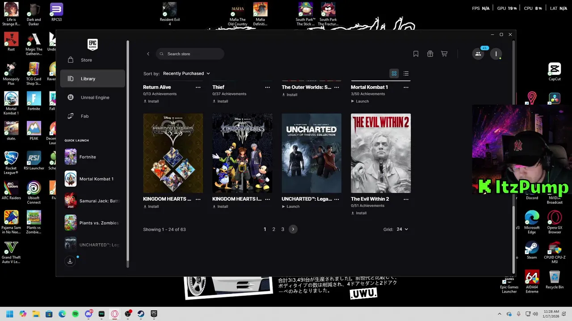The width and height of the screenshot is (572, 321).
Task: Open the gift box icon
Action: [430, 54]
